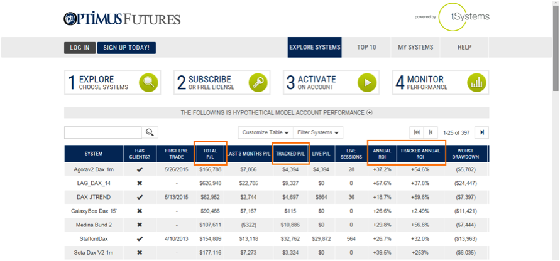Click the X mark in Seta Dax row
This screenshot has width=560, height=261.
click(x=140, y=252)
